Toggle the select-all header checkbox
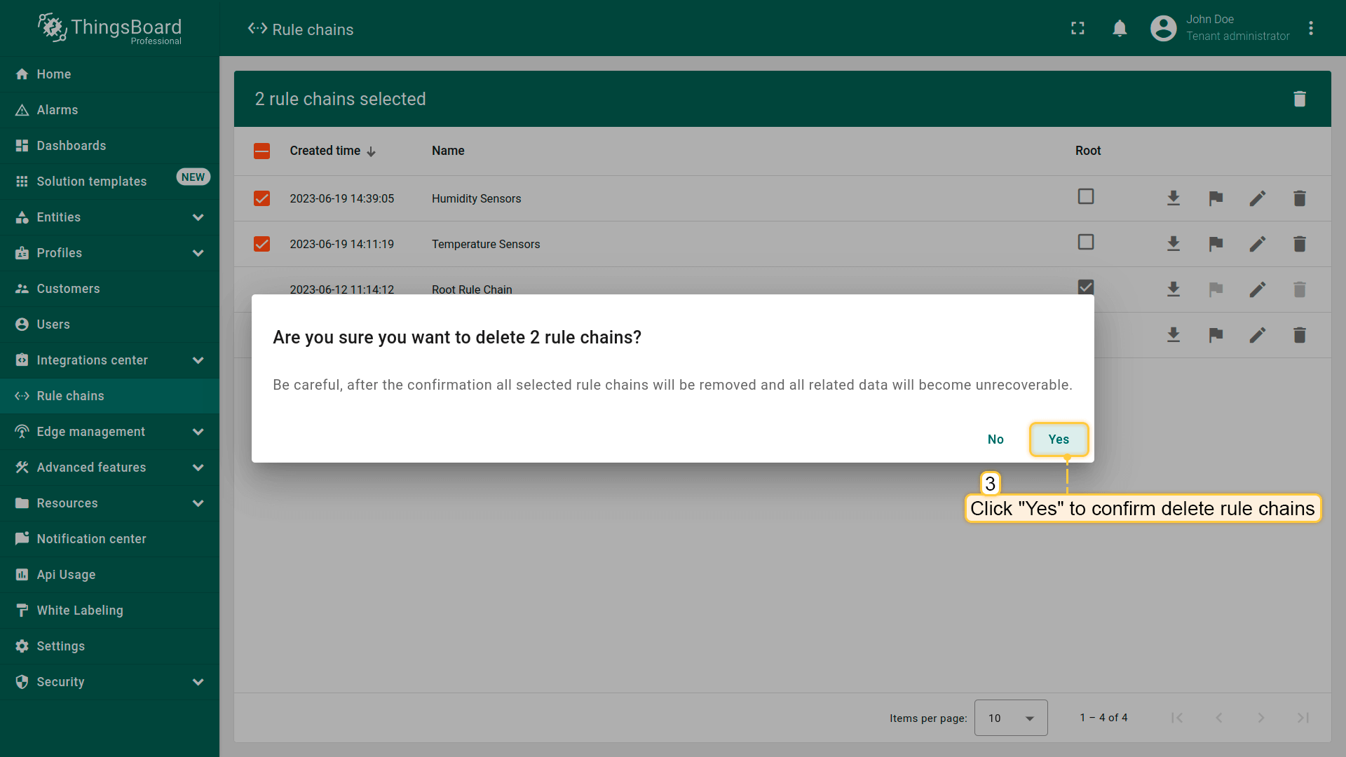Screen dimensions: 1346x757 click(x=261, y=151)
